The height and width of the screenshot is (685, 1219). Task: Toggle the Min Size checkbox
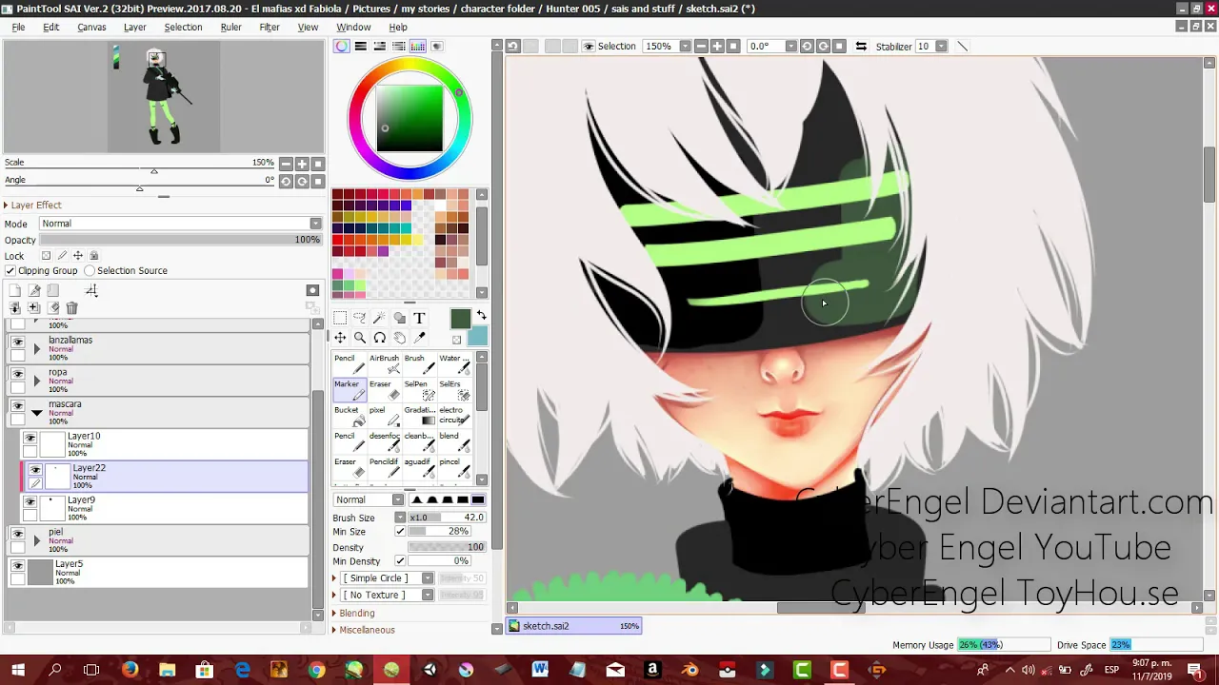point(400,532)
